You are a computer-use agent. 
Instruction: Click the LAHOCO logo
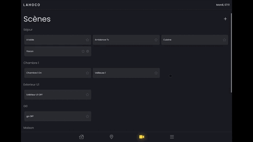32,5
